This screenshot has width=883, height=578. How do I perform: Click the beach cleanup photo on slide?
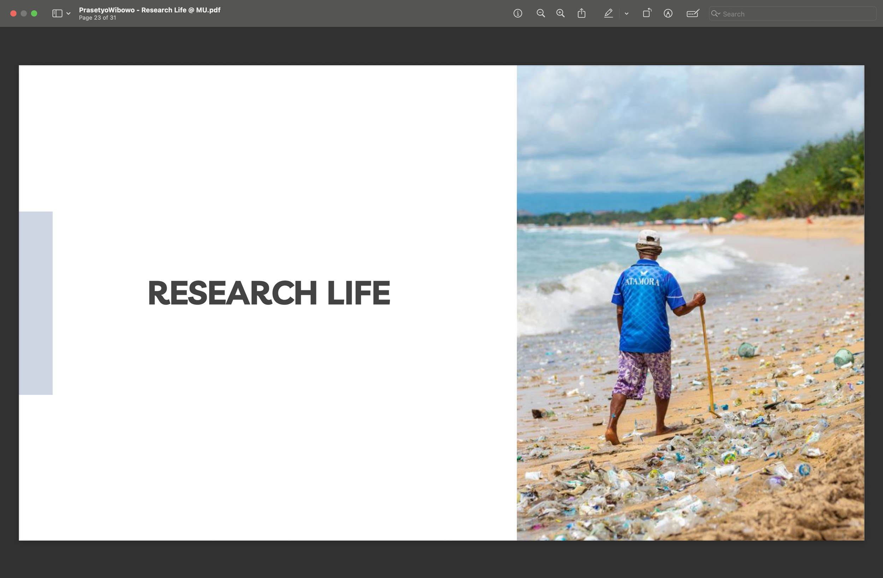coord(690,303)
